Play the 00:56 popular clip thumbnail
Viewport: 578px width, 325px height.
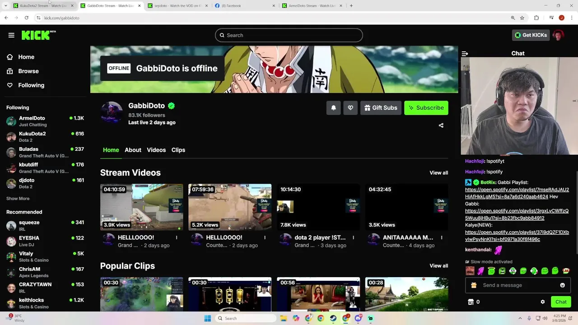pyautogui.click(x=318, y=294)
